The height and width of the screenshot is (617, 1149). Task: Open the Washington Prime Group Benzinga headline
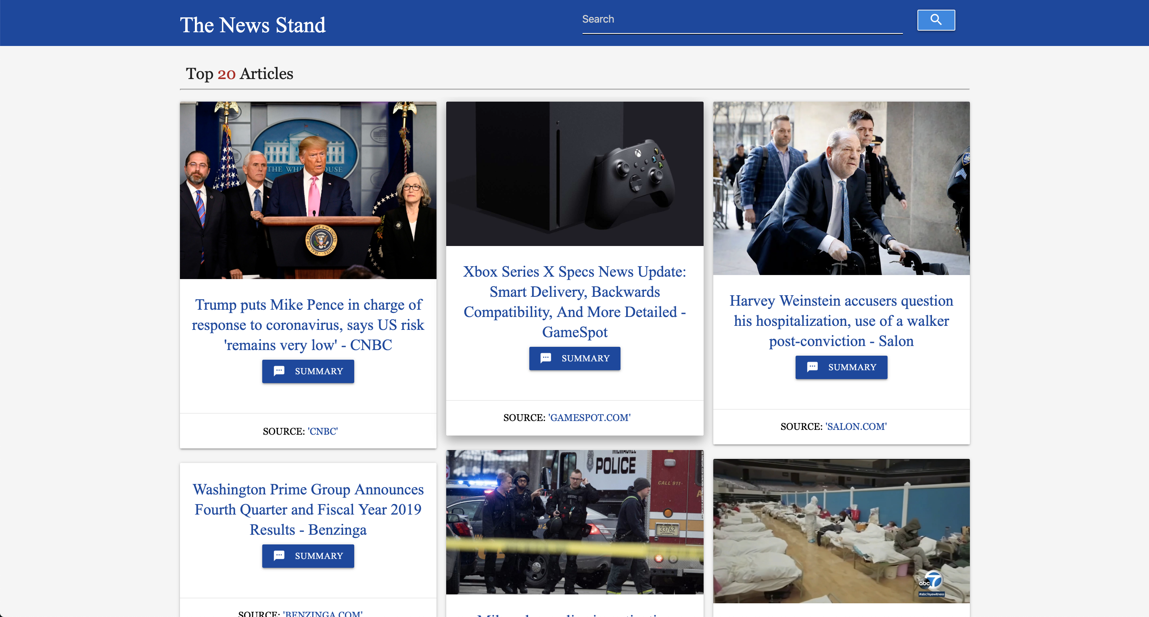pyautogui.click(x=308, y=510)
